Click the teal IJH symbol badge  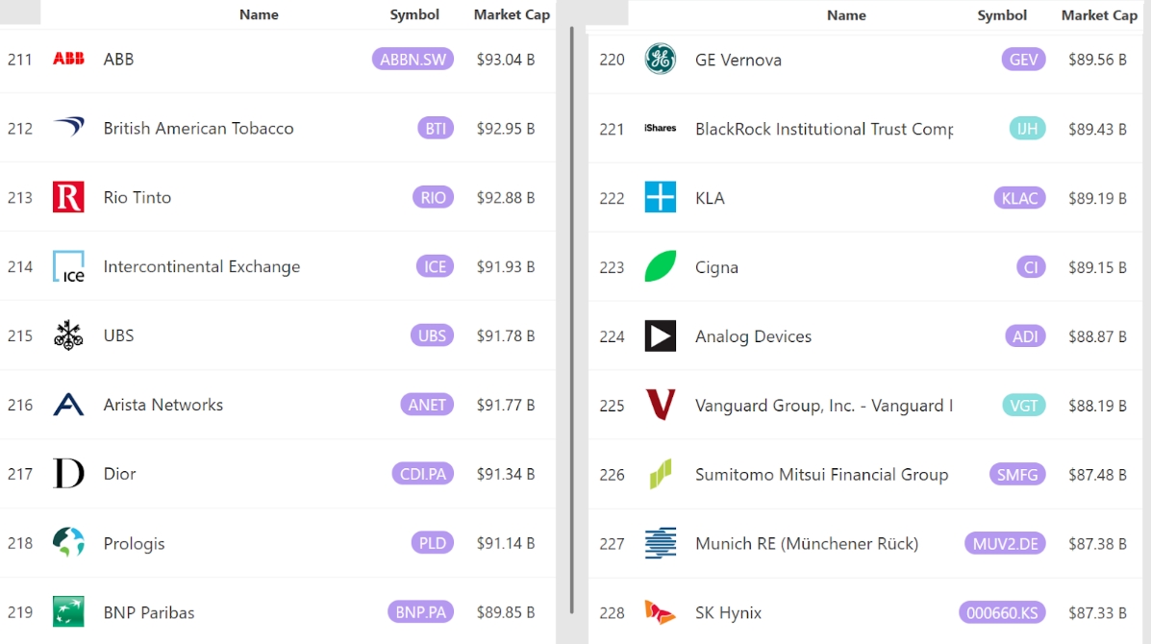[x=1027, y=129]
